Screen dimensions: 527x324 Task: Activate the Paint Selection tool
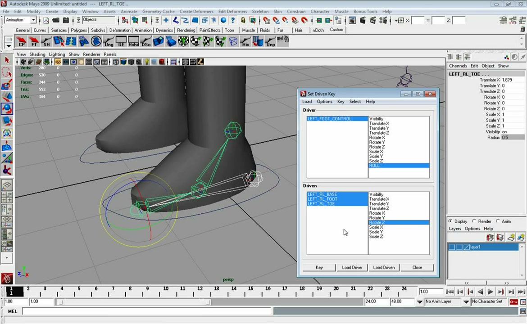(x=7, y=84)
